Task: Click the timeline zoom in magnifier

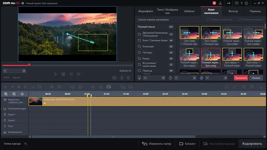Action: pos(6,94)
